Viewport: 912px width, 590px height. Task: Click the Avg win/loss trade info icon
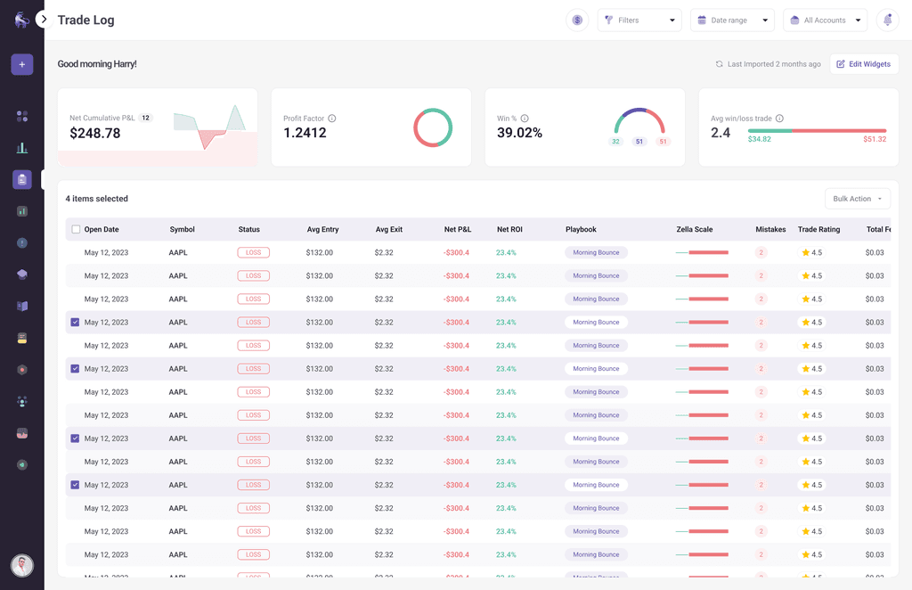coord(779,119)
